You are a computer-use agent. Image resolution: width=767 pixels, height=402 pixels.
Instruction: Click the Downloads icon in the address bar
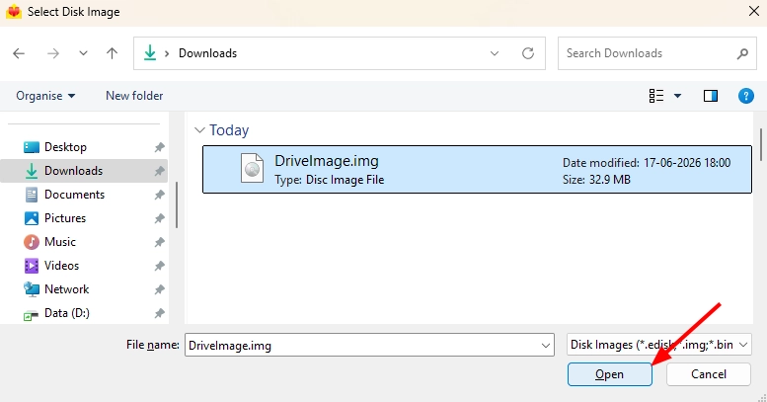point(150,53)
